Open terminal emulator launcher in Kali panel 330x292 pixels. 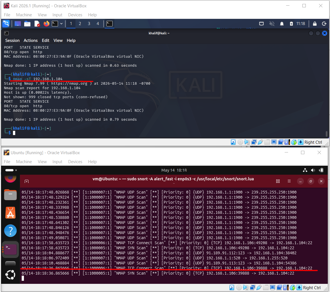55,24
